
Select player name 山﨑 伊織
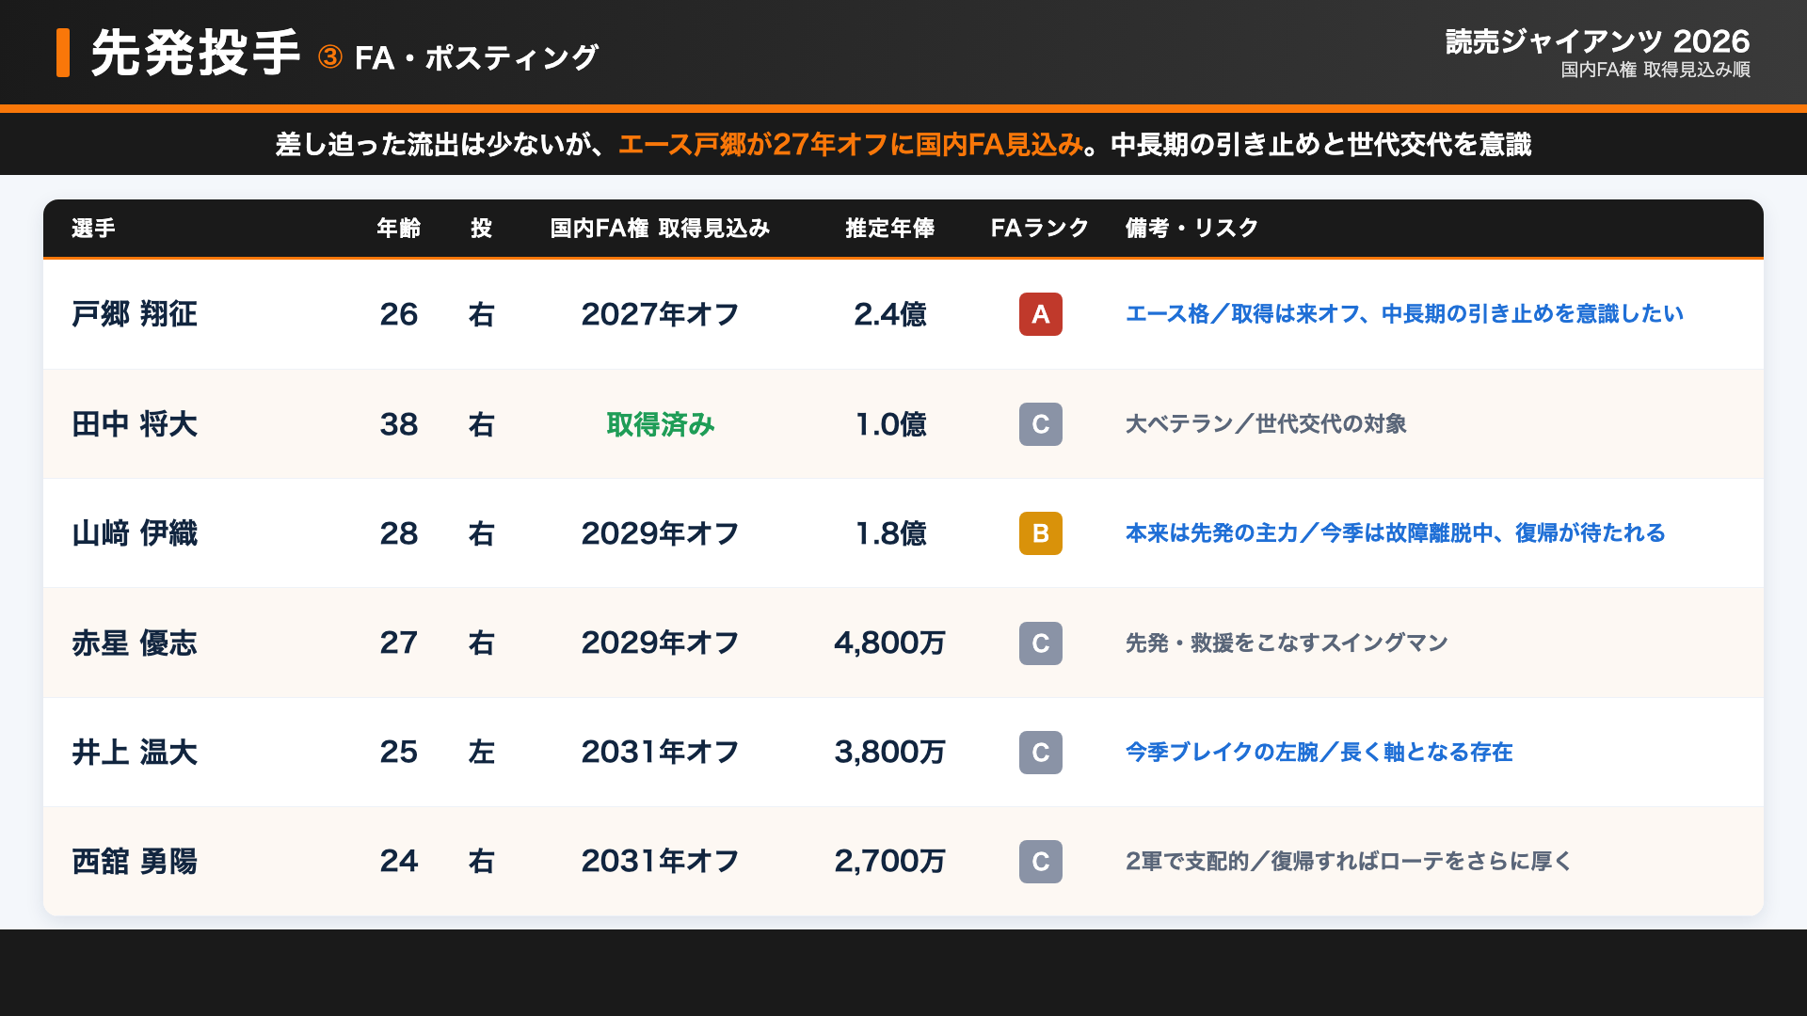135,533
